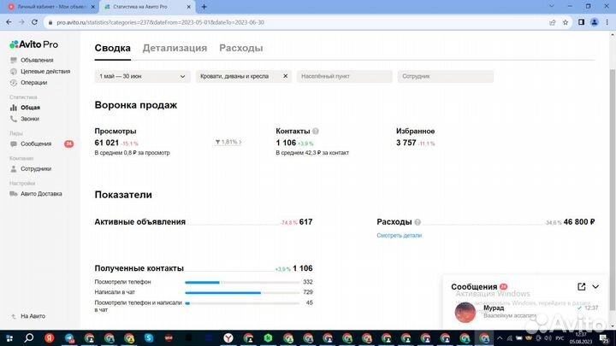Open Telegram from the taskbar
Image resolution: width=616 pixels, height=346 pixels.
69,338
